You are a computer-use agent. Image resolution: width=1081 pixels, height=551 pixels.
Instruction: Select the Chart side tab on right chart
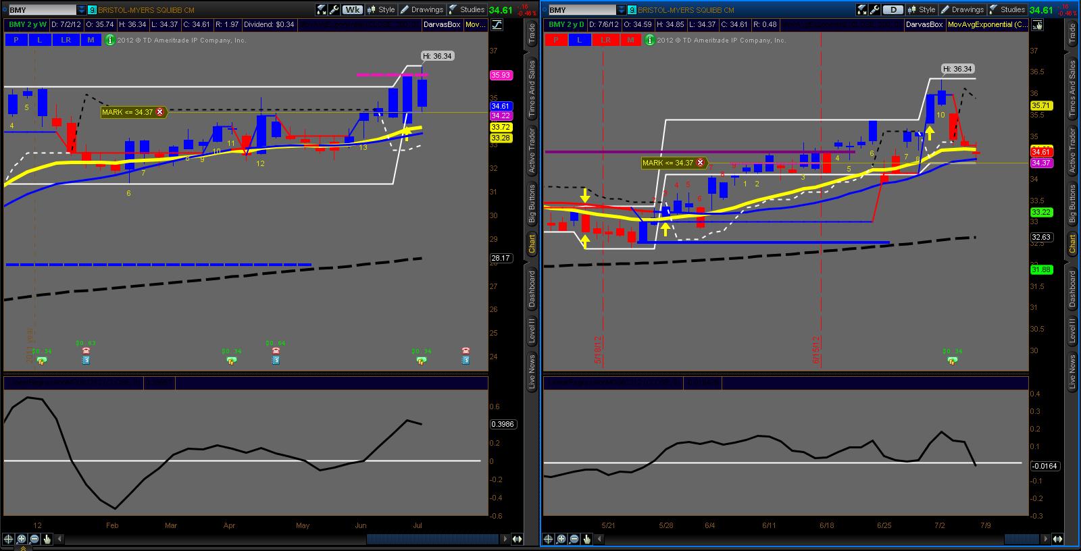click(x=1072, y=244)
